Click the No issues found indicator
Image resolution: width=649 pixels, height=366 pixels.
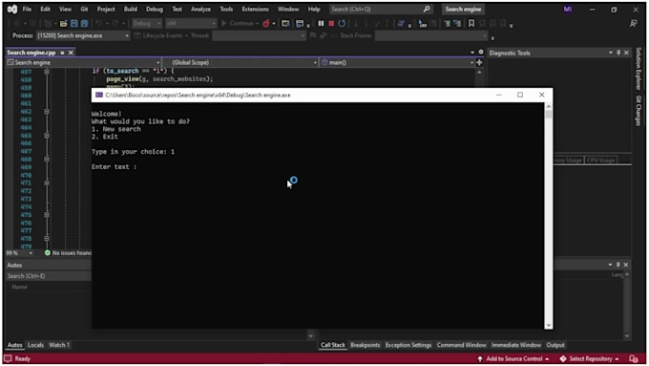pos(69,253)
